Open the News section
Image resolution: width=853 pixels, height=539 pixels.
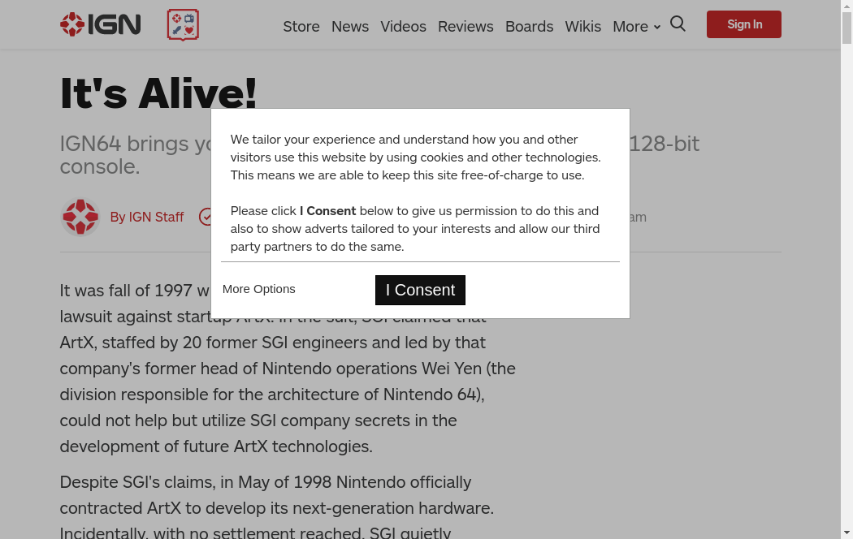click(349, 26)
